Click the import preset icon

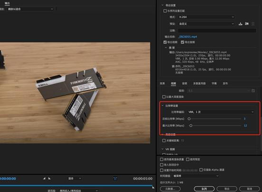[x=247, y=24]
